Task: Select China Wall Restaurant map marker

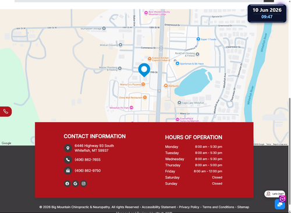Action: click(x=145, y=97)
